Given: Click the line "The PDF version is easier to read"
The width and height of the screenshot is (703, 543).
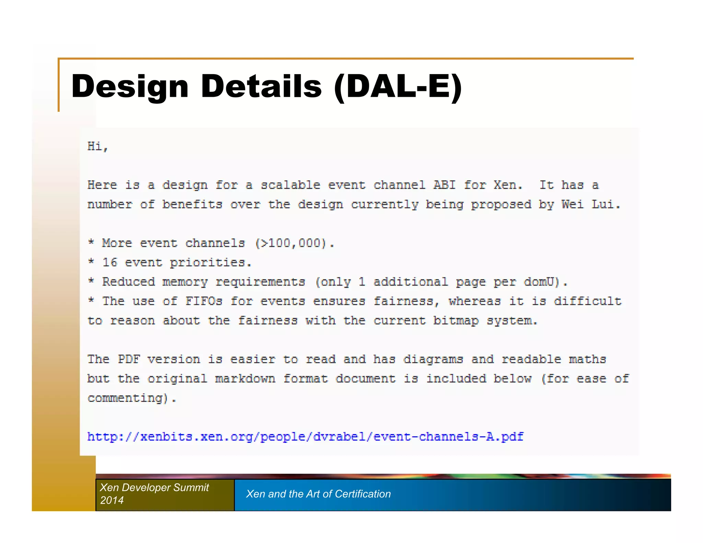Looking at the screenshot, I should coord(347,359).
